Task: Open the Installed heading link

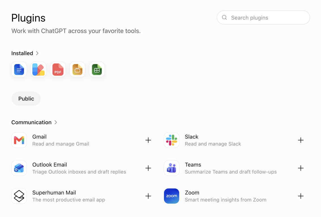Action: pyautogui.click(x=22, y=53)
